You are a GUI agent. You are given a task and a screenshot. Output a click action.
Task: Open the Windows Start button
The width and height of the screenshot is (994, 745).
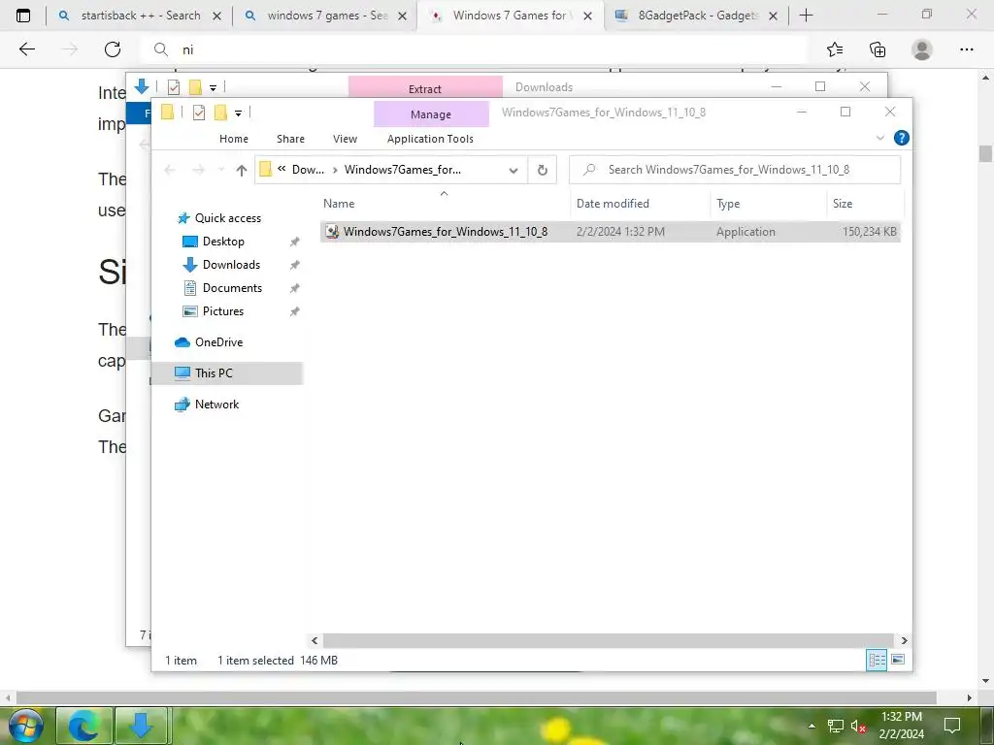coord(25,726)
